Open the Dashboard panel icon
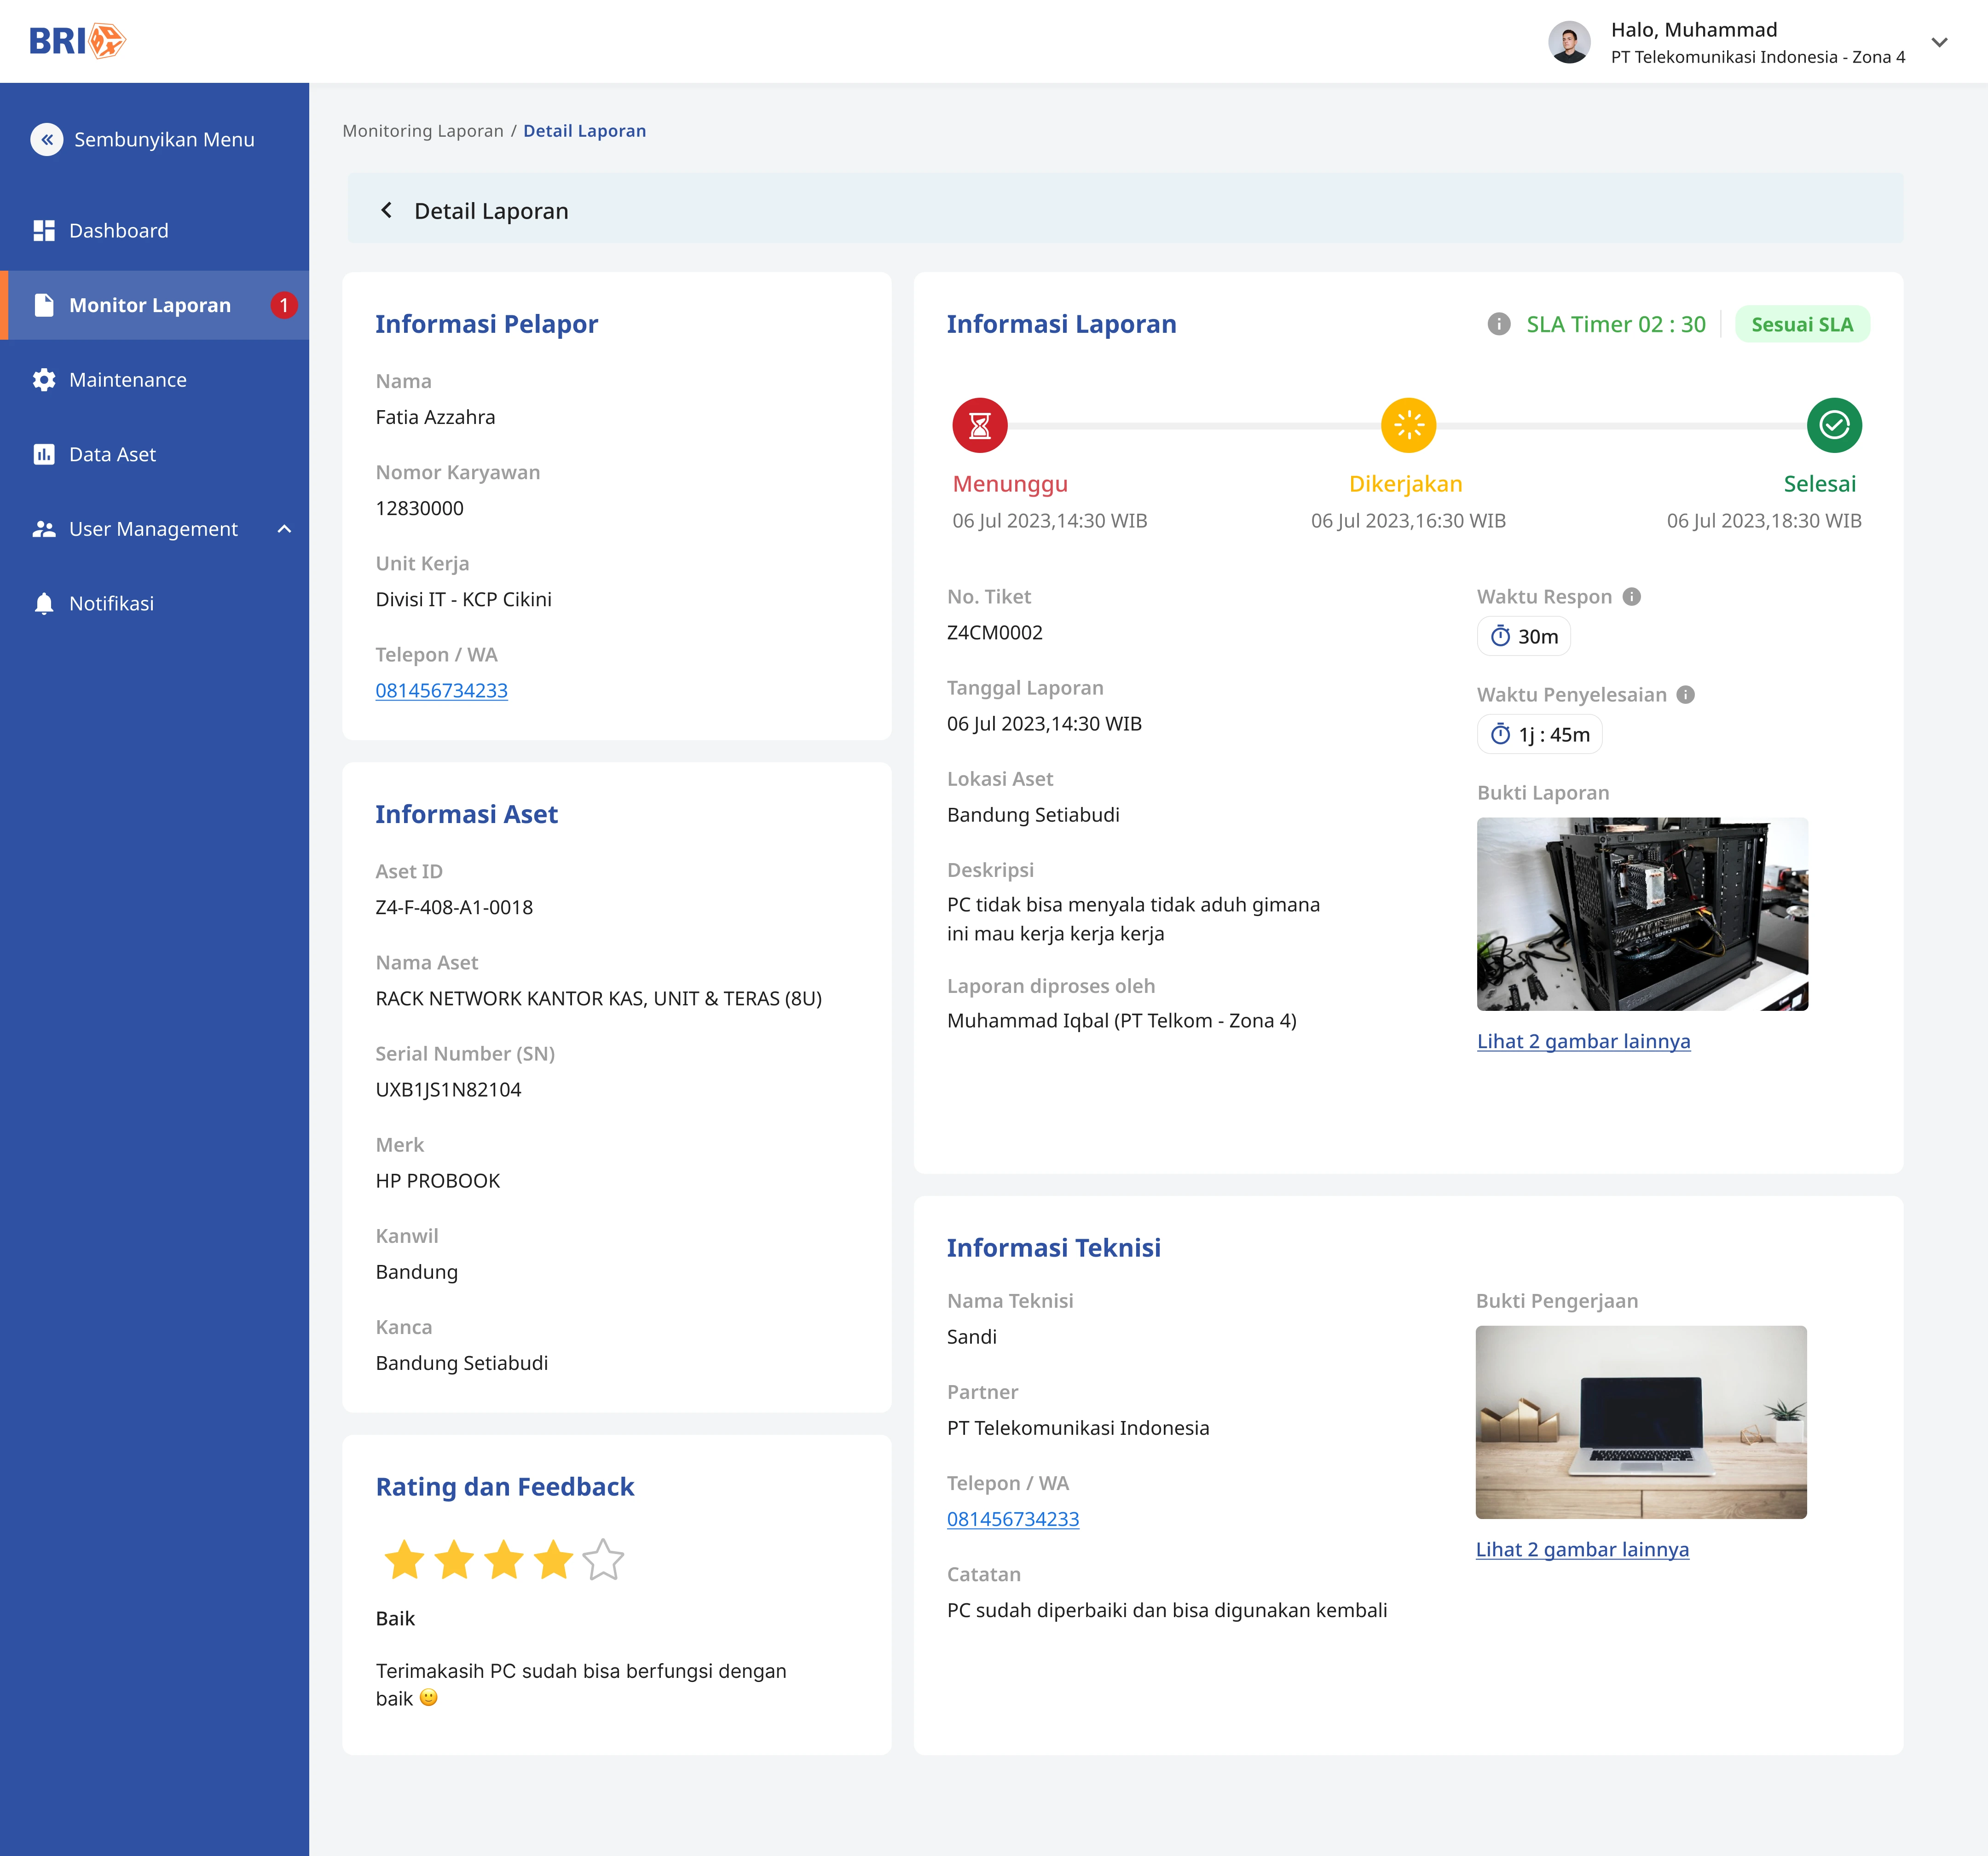Viewport: 1988px width, 1856px height. [44, 230]
